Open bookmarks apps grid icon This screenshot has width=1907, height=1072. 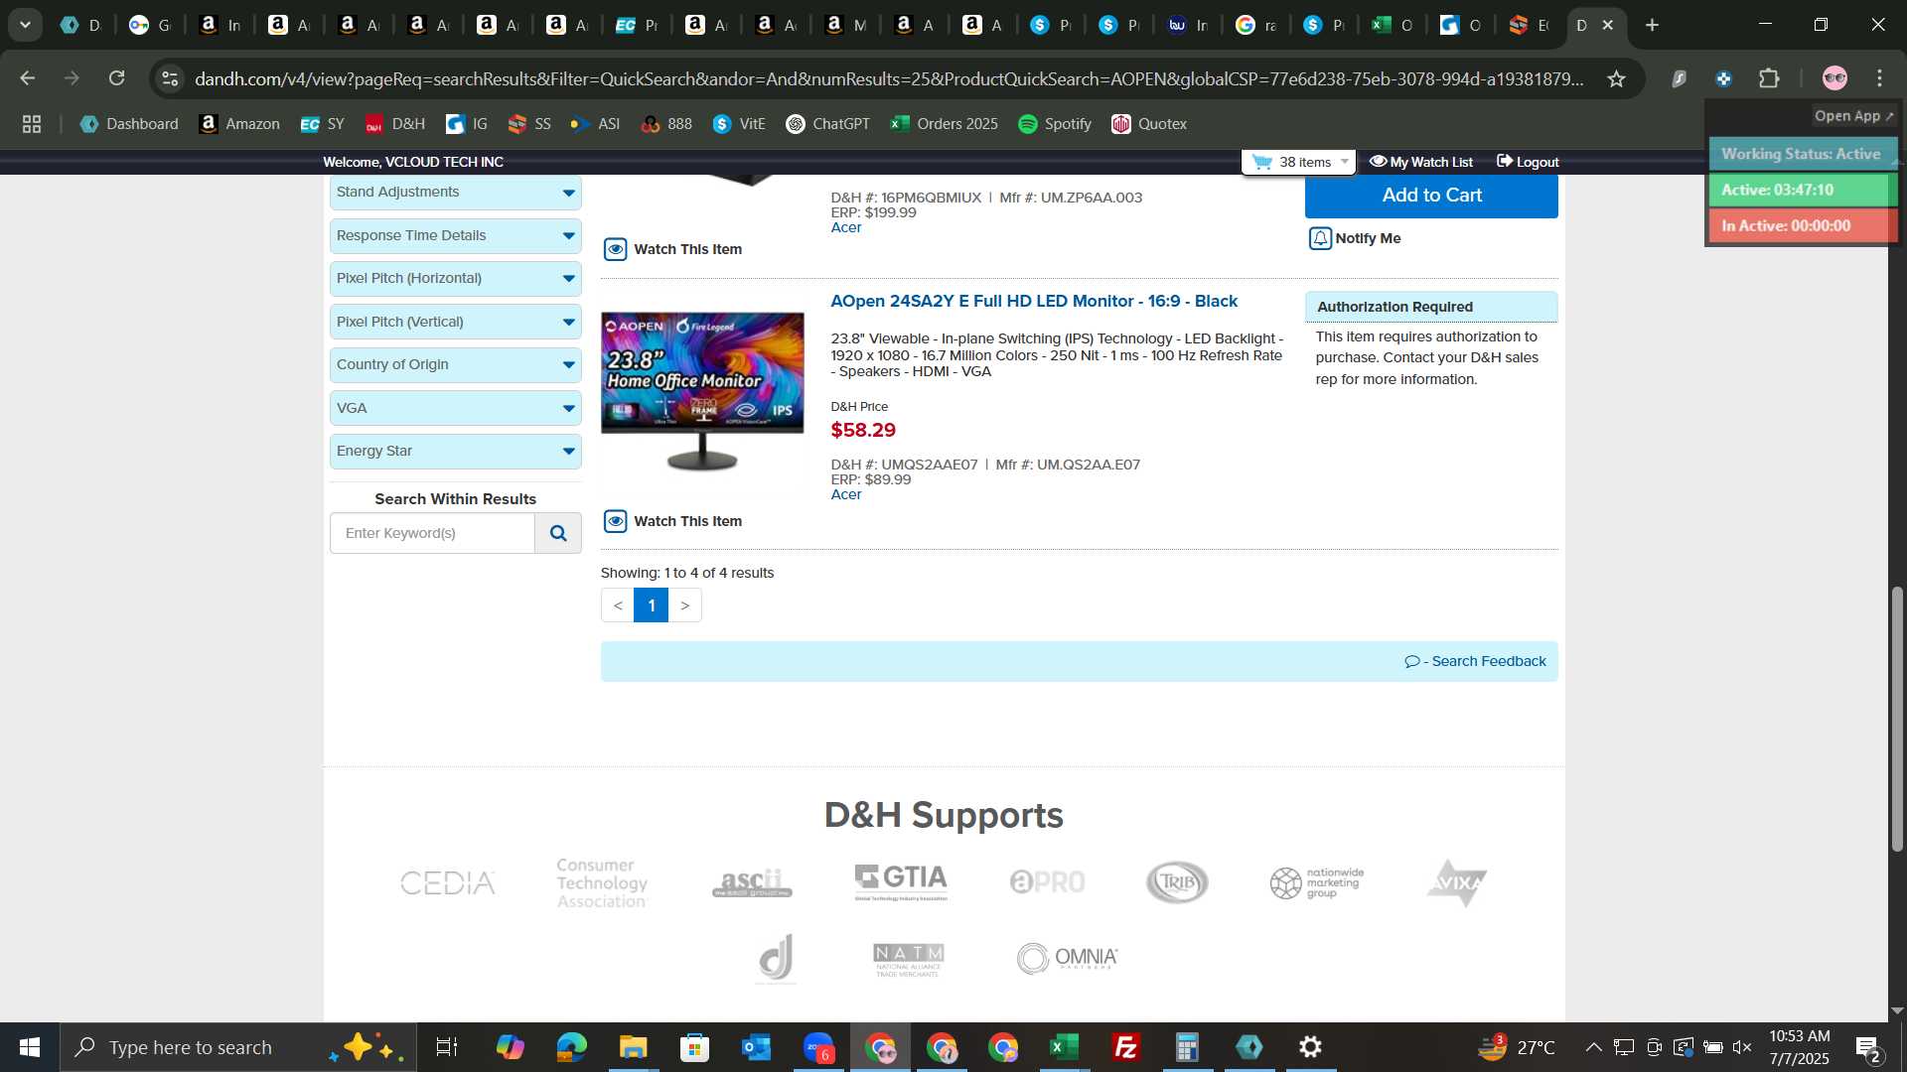pyautogui.click(x=32, y=124)
